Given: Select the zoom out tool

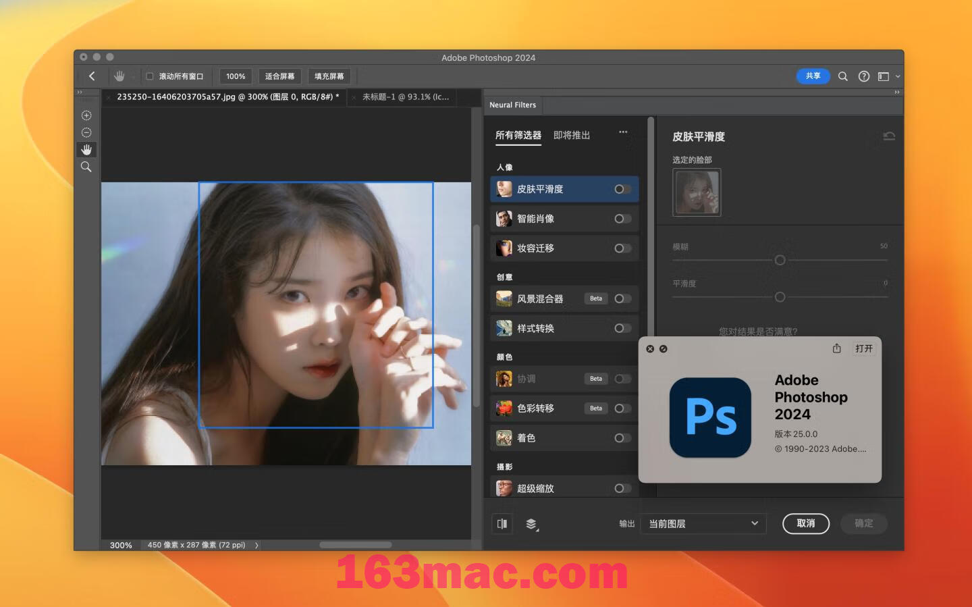Looking at the screenshot, I should (86, 132).
